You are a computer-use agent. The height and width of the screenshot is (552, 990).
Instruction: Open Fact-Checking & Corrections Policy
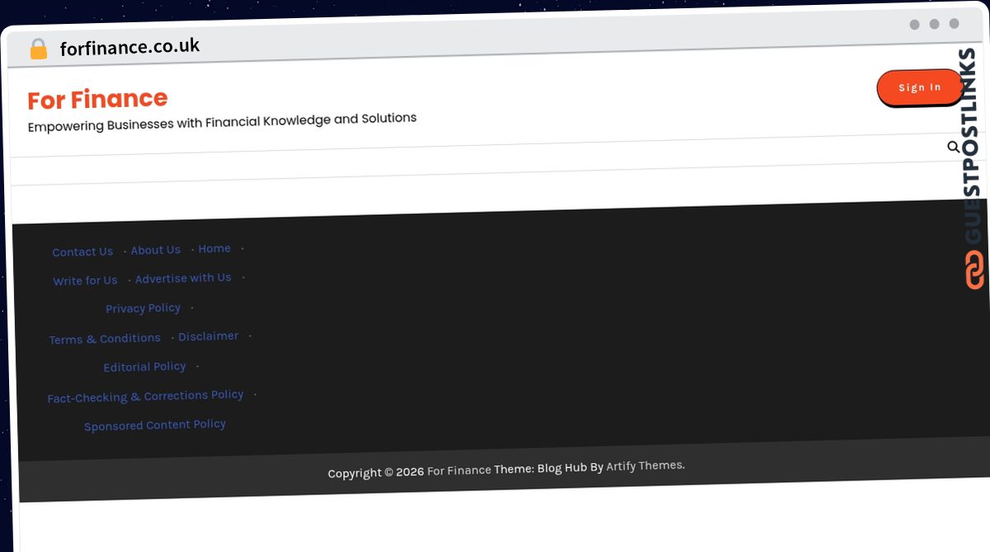click(x=145, y=396)
